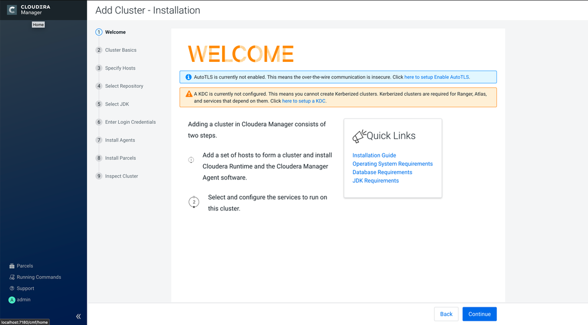Click the Cloudera Manager logo icon
Viewport: 588px width, 325px height.
(12, 10)
